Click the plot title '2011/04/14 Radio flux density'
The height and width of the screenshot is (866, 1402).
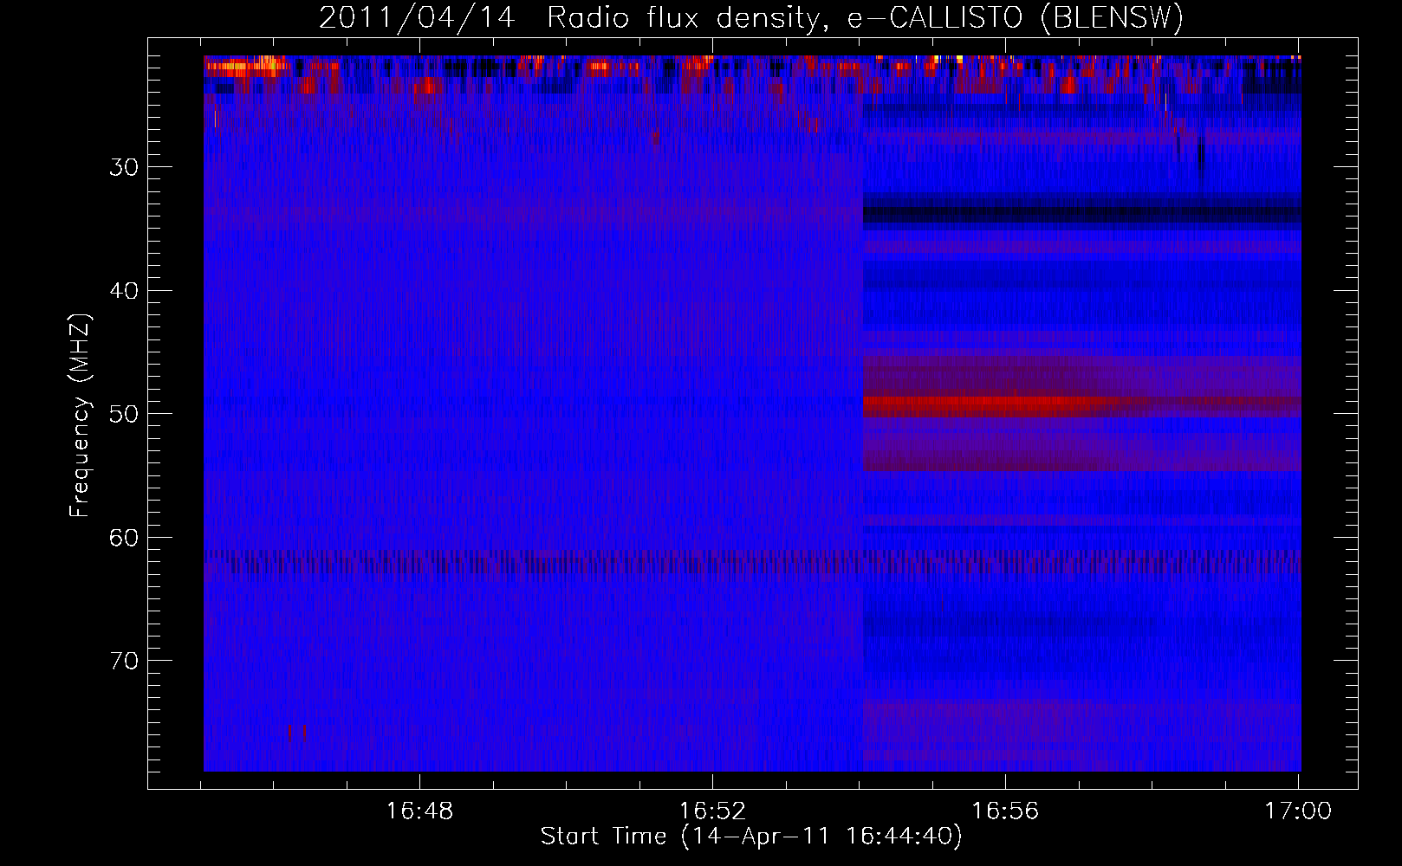[751, 17]
